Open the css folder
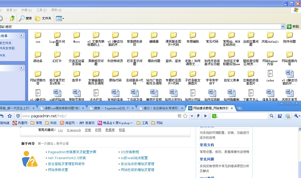Viewport: 301px width, 178px height. tap(38, 37)
